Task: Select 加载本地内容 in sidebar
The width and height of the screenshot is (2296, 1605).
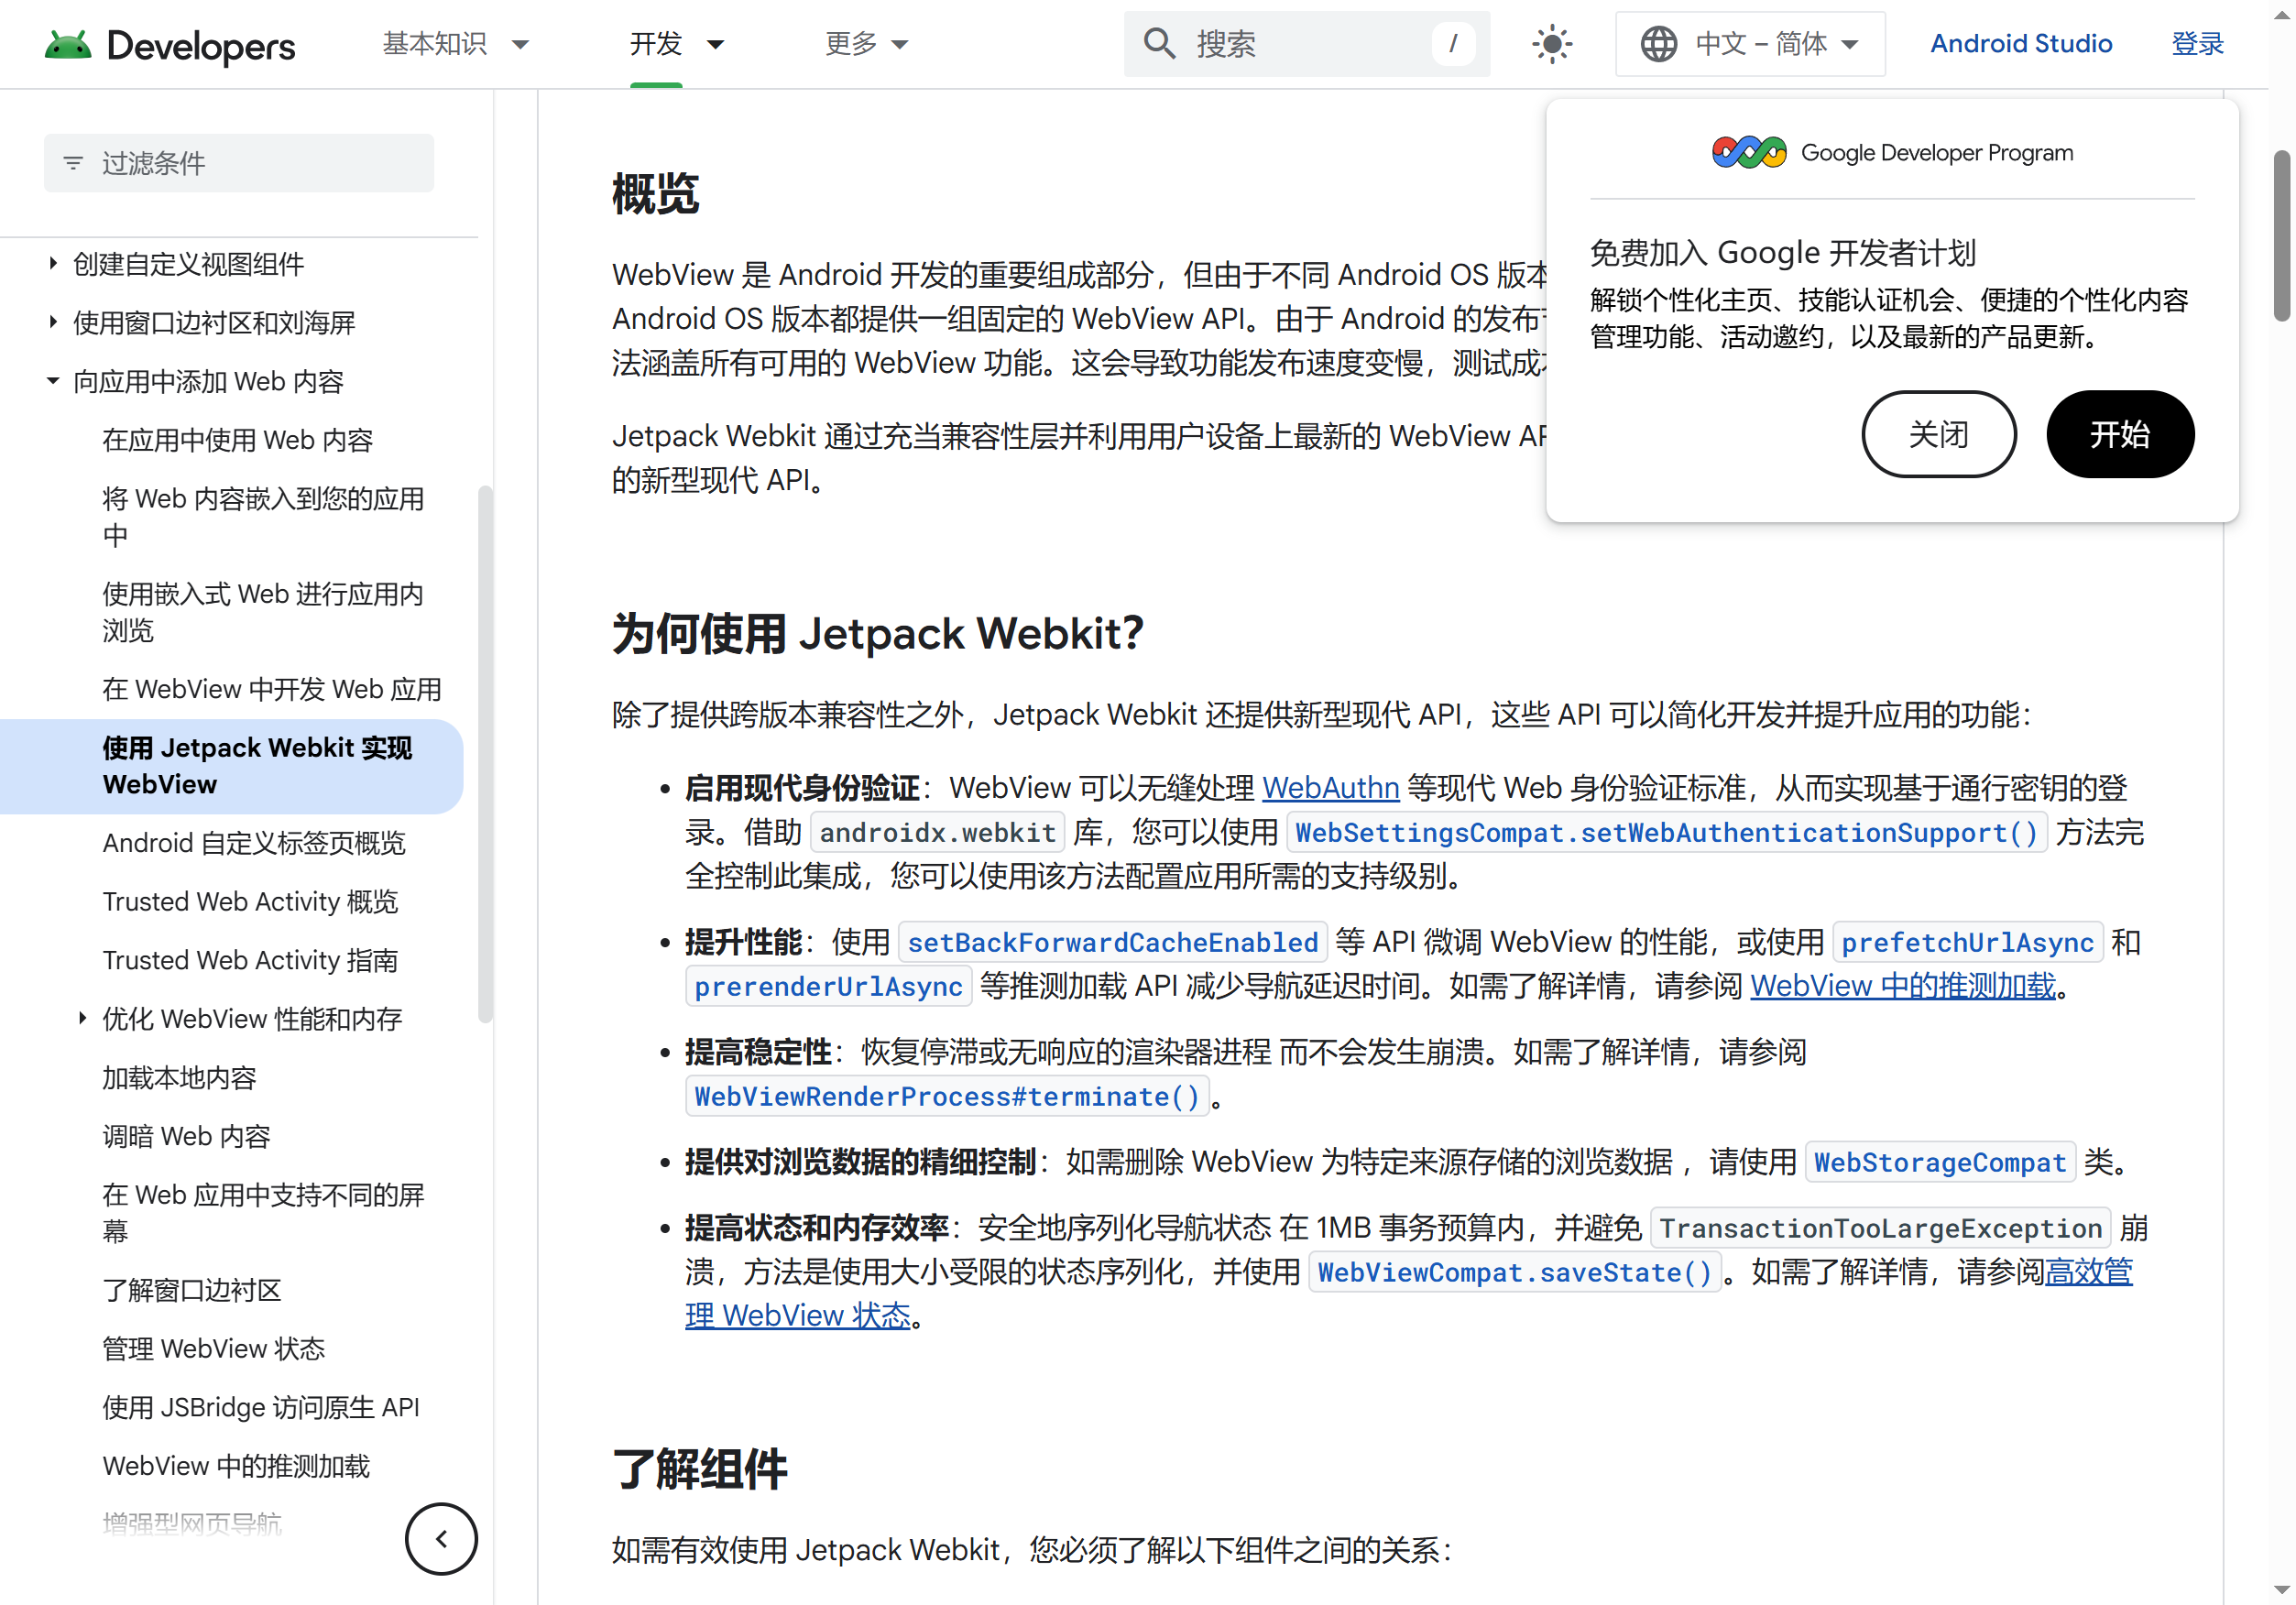Action: coord(179,1077)
